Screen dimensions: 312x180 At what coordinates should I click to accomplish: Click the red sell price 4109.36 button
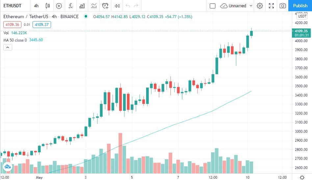tap(13, 24)
